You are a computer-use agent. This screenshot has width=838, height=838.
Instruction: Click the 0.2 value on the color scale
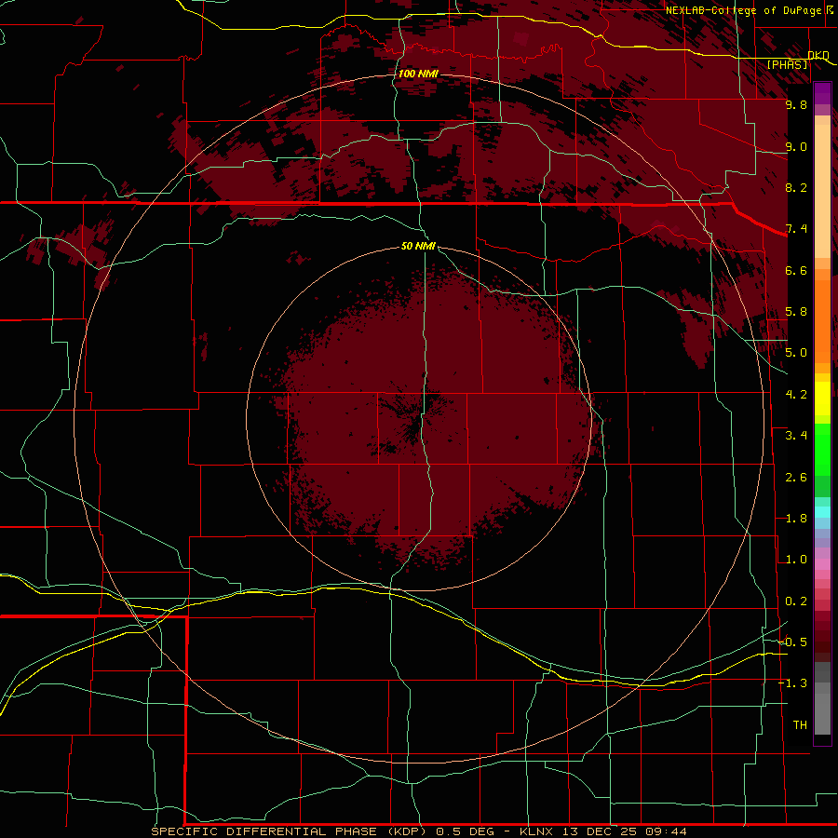point(796,601)
